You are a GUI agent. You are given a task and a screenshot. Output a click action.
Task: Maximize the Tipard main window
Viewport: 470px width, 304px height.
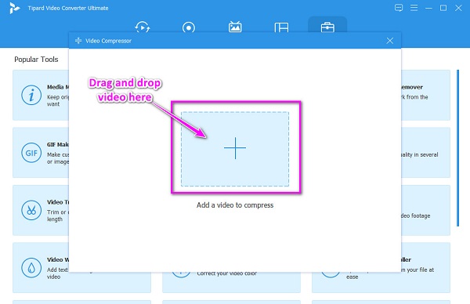[443, 8]
